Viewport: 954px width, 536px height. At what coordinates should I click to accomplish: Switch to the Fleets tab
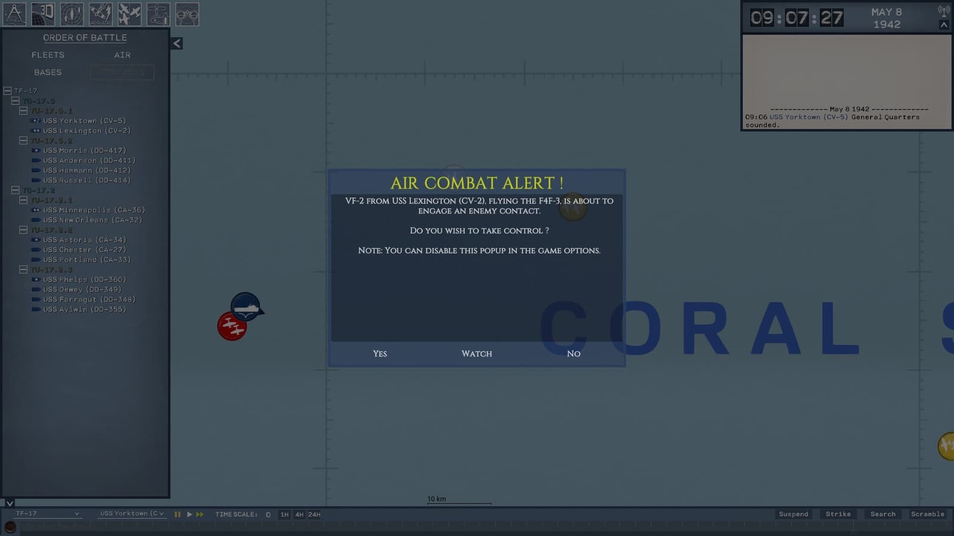[48, 55]
